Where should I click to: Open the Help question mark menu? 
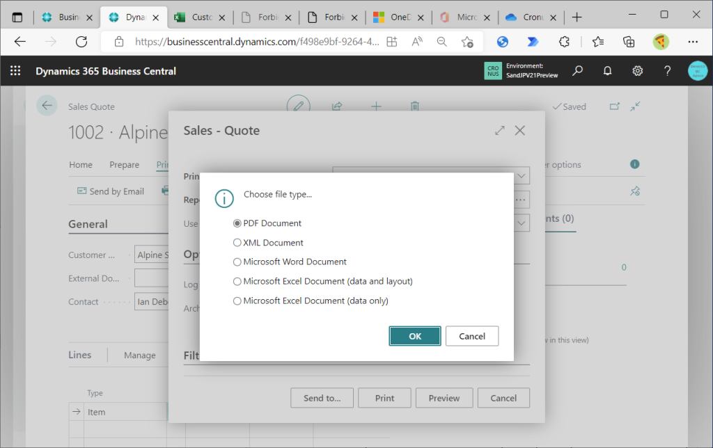pyautogui.click(x=667, y=71)
